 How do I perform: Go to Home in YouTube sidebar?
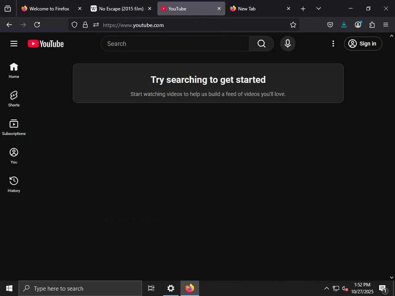[14, 71]
